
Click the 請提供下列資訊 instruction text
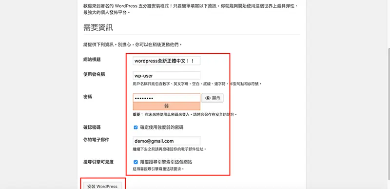[133, 45]
